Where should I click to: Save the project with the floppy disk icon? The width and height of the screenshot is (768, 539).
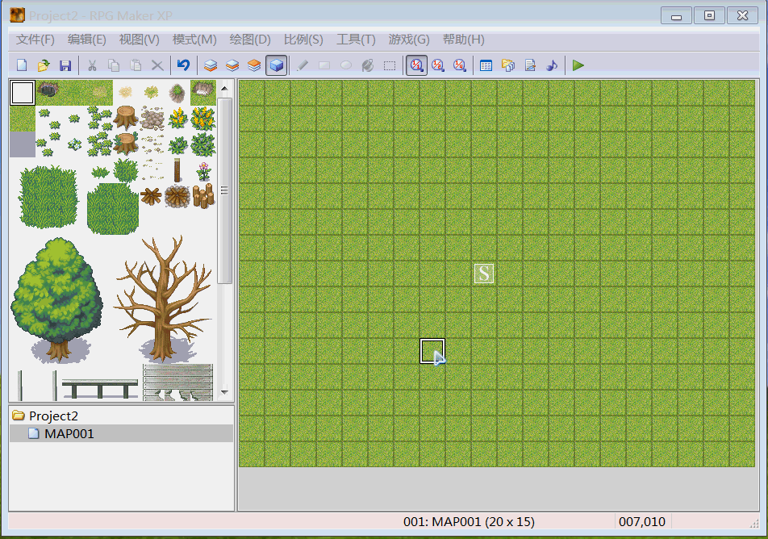click(65, 65)
